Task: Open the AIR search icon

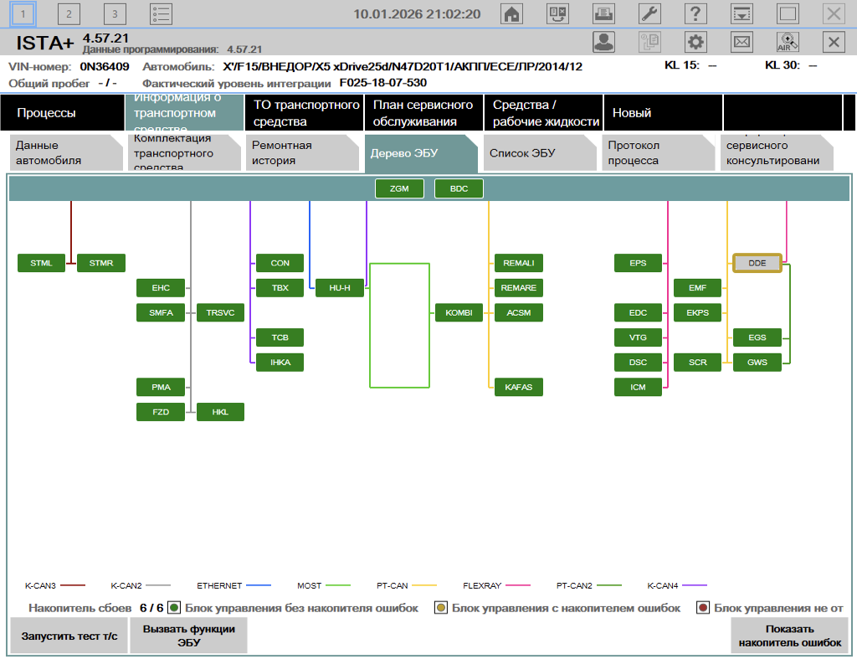Action: (x=788, y=42)
